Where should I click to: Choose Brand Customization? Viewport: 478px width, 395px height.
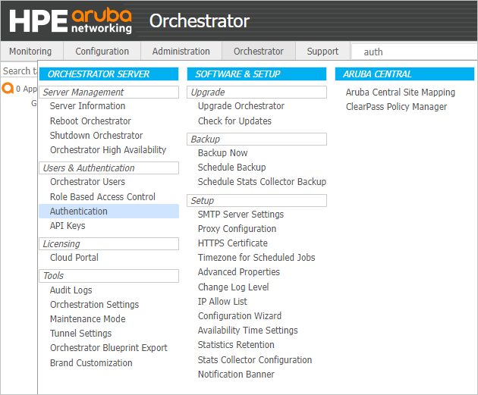coord(91,362)
